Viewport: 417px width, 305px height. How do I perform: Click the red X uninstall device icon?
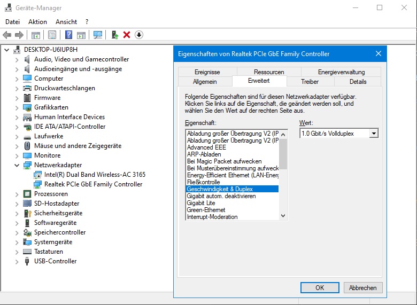point(127,35)
